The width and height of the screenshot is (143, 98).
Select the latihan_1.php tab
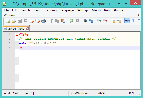click(x=16, y=29)
